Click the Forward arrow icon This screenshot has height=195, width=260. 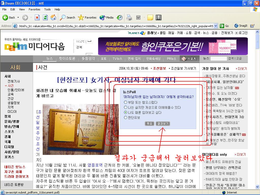[x=25, y=18]
